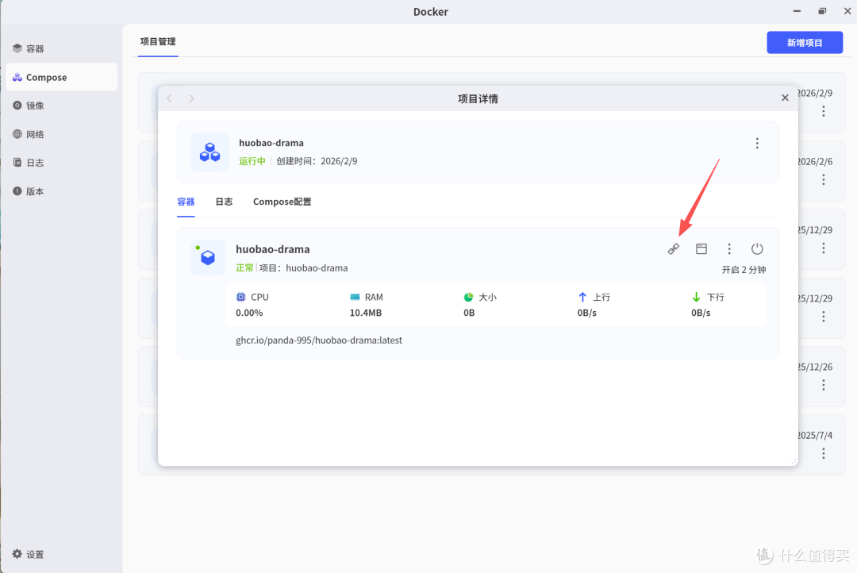
Task: Click the 新增项目 button
Action: (x=805, y=43)
